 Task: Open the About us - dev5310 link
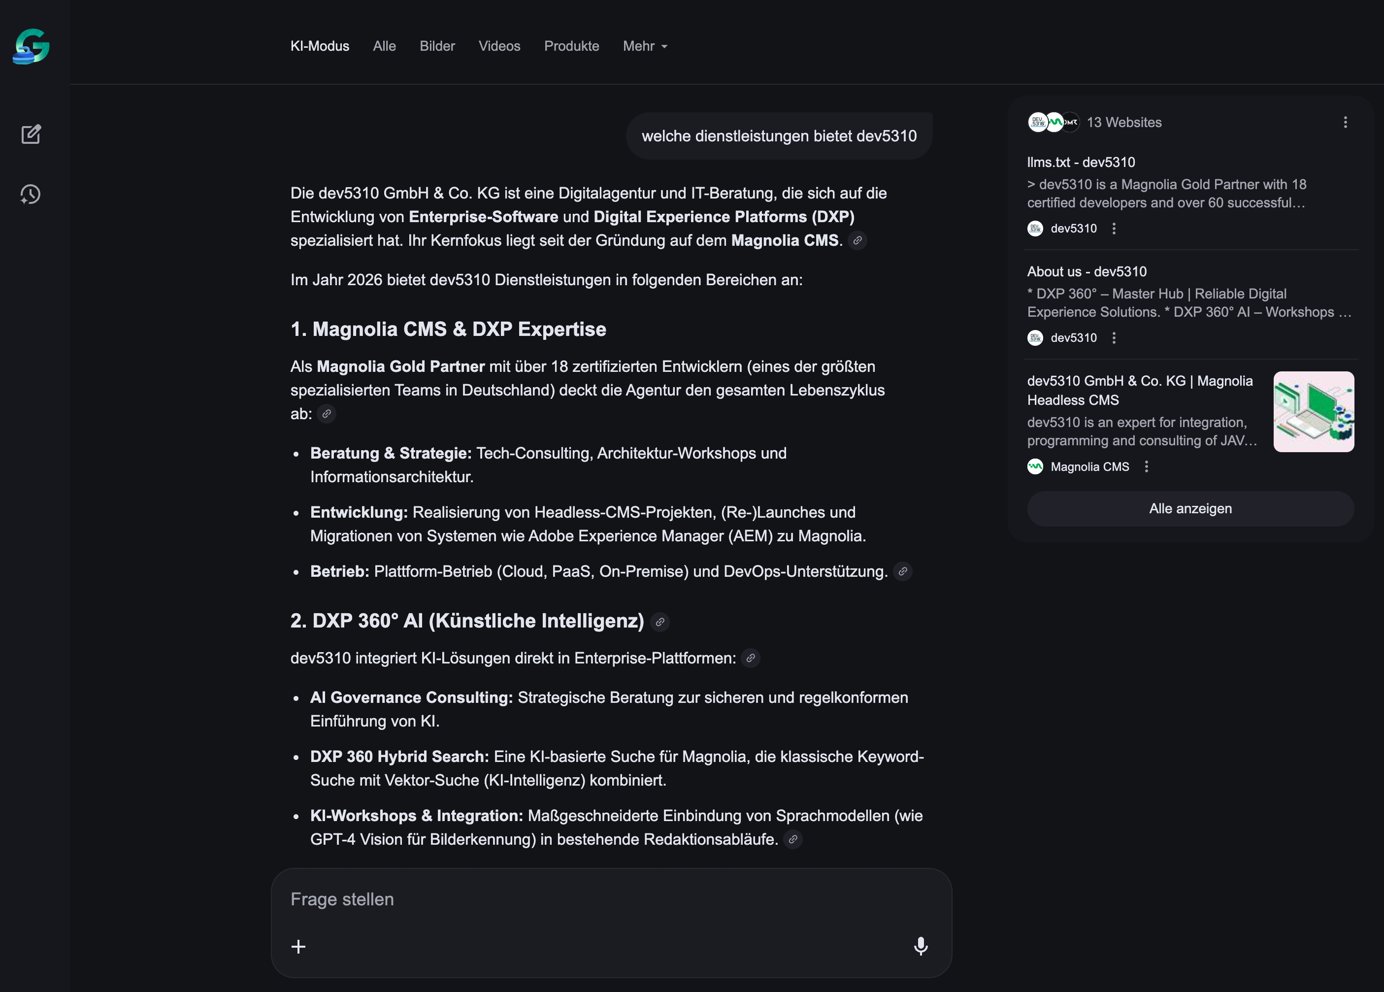(x=1086, y=271)
